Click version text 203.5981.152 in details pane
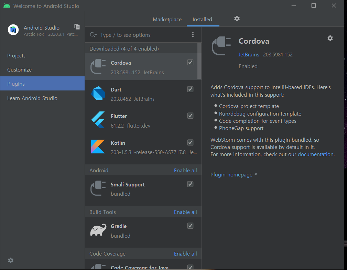The width and height of the screenshot is (347, 270). pos(278,55)
